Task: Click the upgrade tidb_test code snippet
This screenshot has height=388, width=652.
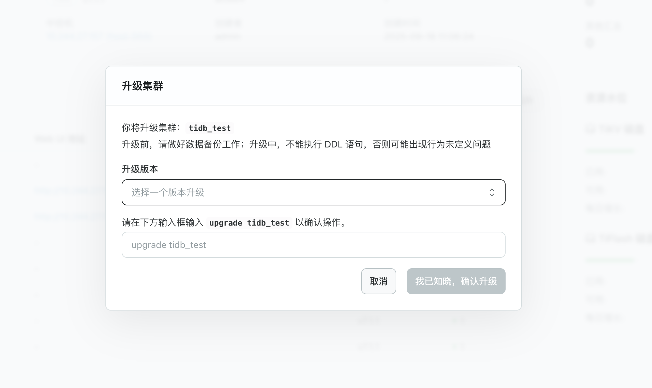Action: click(x=249, y=223)
